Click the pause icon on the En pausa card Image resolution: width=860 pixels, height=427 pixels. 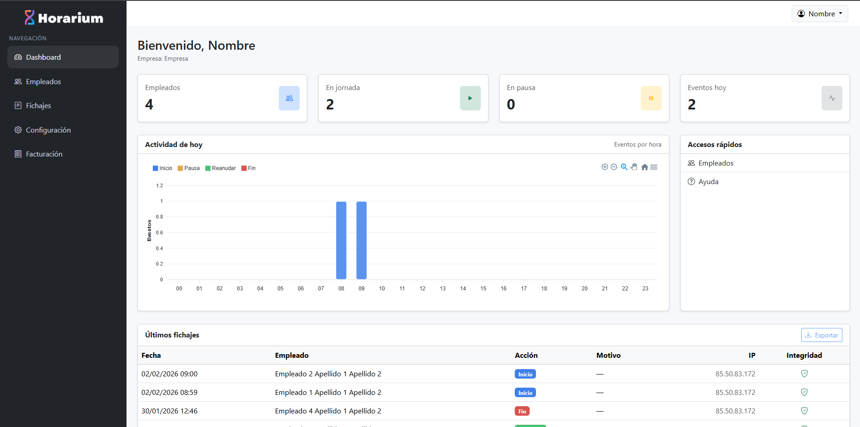(x=651, y=98)
